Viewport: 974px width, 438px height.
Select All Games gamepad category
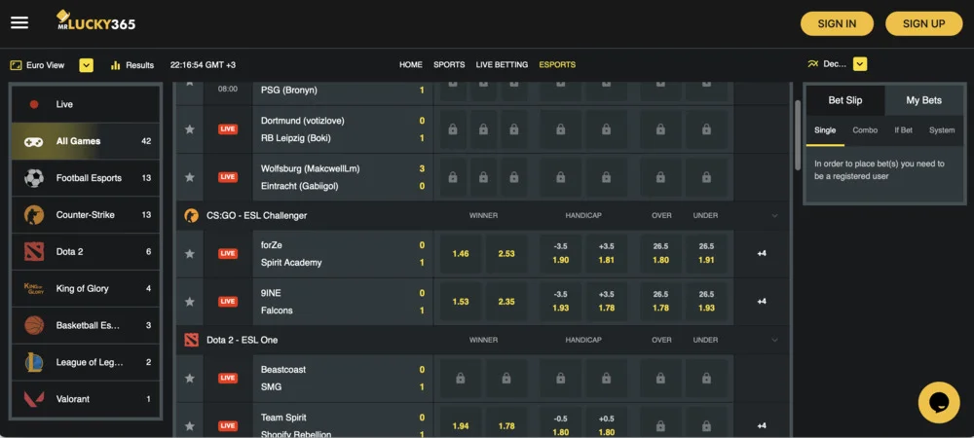coord(33,141)
